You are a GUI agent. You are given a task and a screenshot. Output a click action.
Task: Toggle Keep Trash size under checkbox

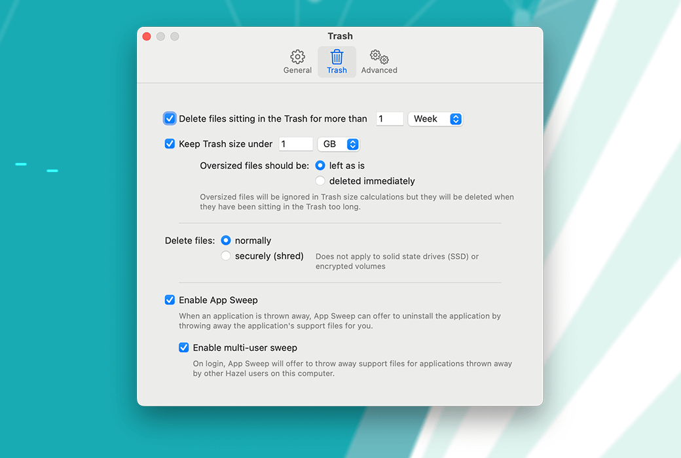pos(170,144)
